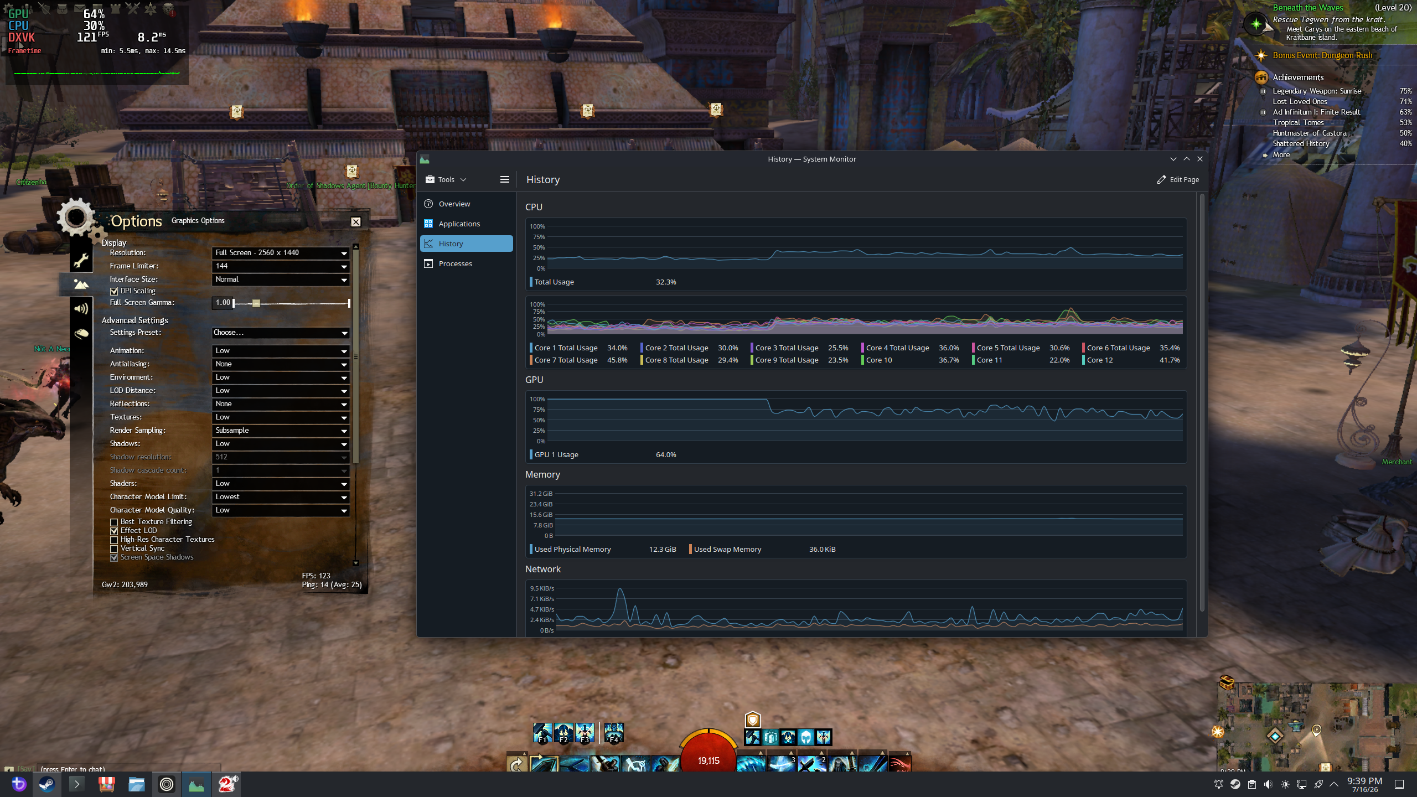The image size is (1417, 797).
Task: Close the Graphics Options window
Action: tap(356, 221)
